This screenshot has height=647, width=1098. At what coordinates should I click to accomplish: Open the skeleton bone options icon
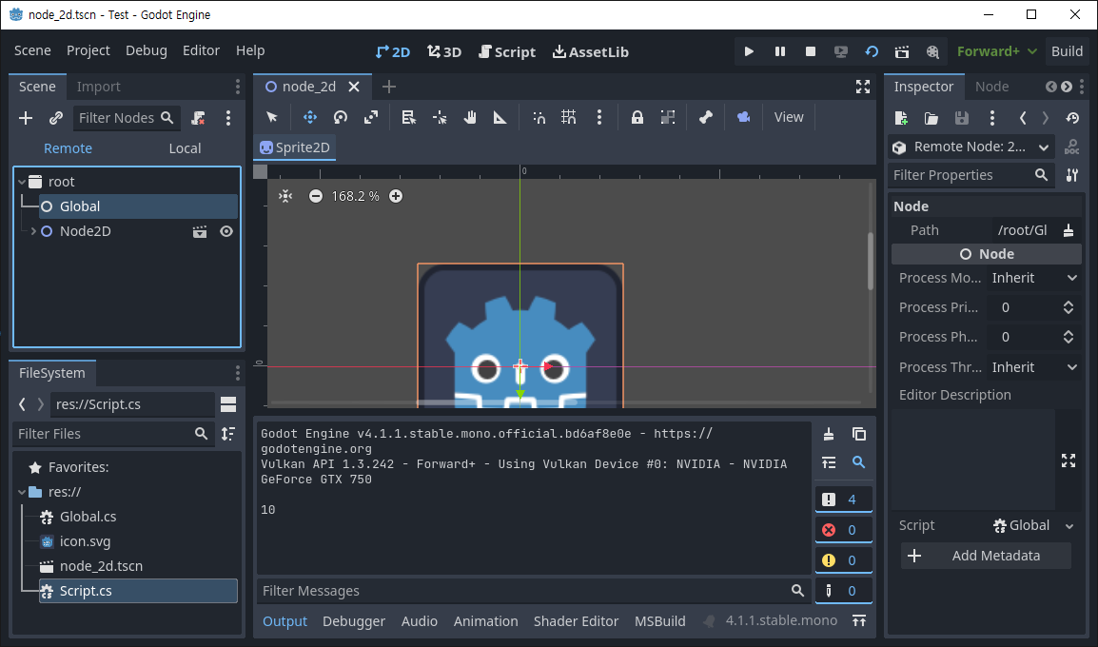[x=706, y=118]
